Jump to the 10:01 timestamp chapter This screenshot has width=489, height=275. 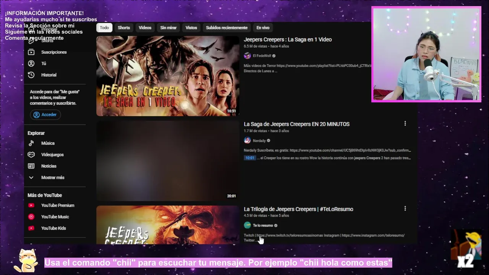[250, 158]
